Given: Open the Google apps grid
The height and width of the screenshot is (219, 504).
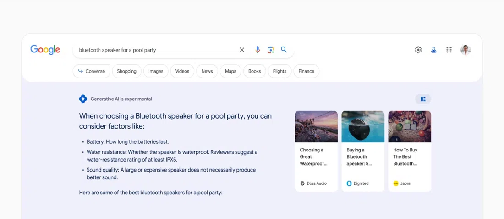Looking at the screenshot, I should 449,50.
